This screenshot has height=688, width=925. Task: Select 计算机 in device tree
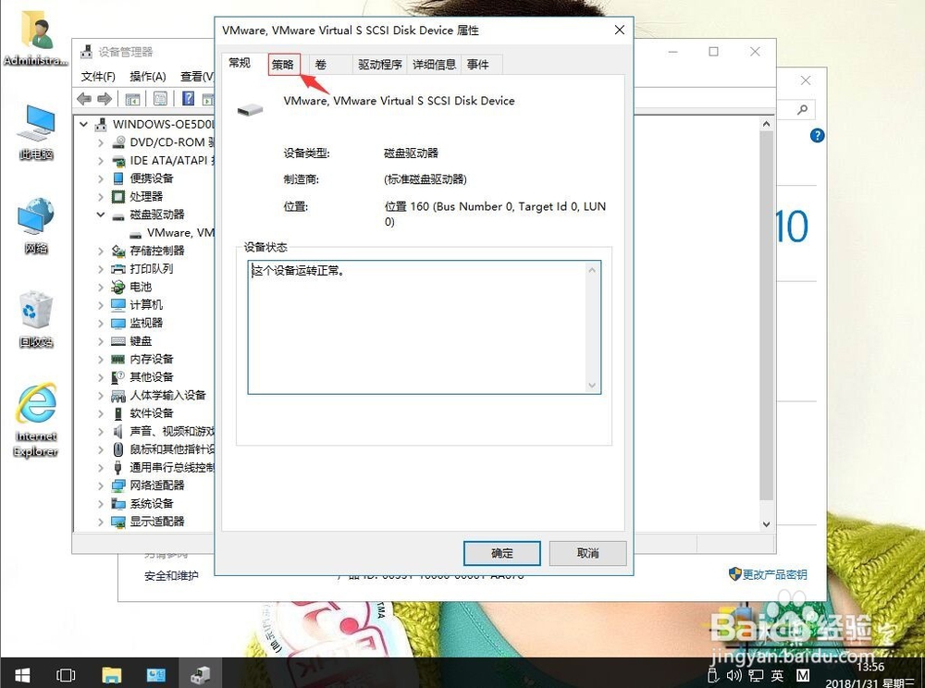click(146, 305)
